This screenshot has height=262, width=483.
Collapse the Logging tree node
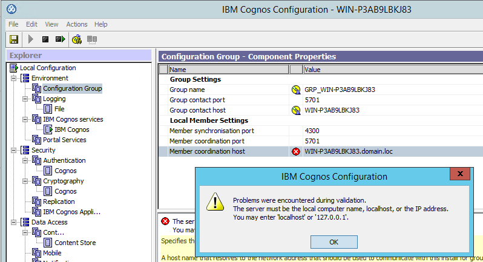click(25, 99)
